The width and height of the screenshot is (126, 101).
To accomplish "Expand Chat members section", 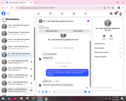I will click(108, 48).
